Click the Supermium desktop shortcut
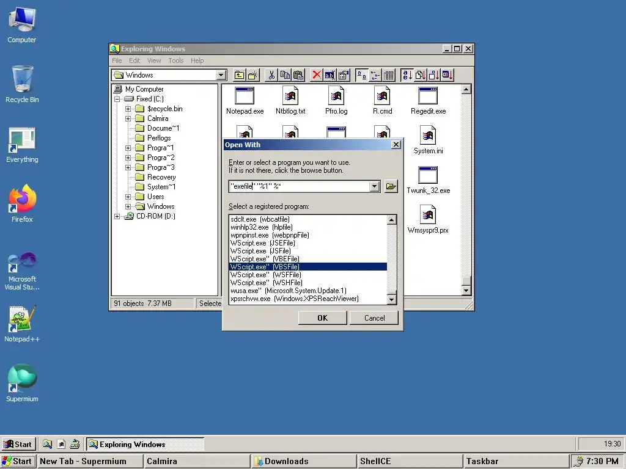The image size is (626, 469). tap(22, 383)
